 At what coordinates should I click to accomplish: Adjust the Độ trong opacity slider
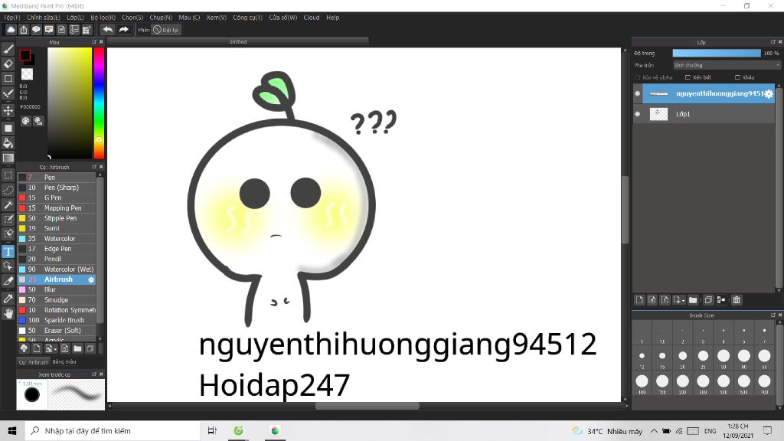tap(717, 53)
